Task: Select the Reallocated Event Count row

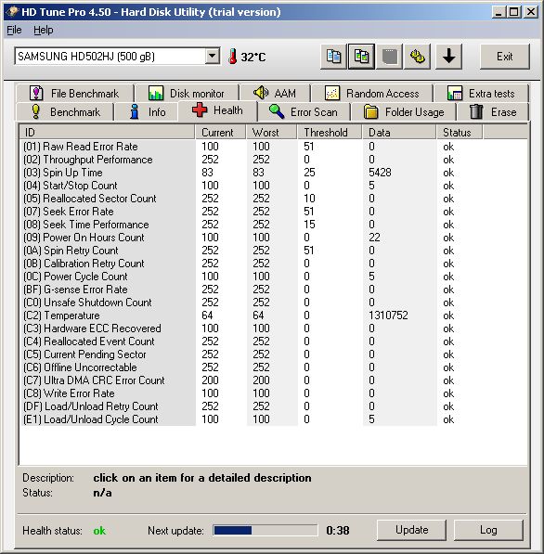Action: click(273, 341)
